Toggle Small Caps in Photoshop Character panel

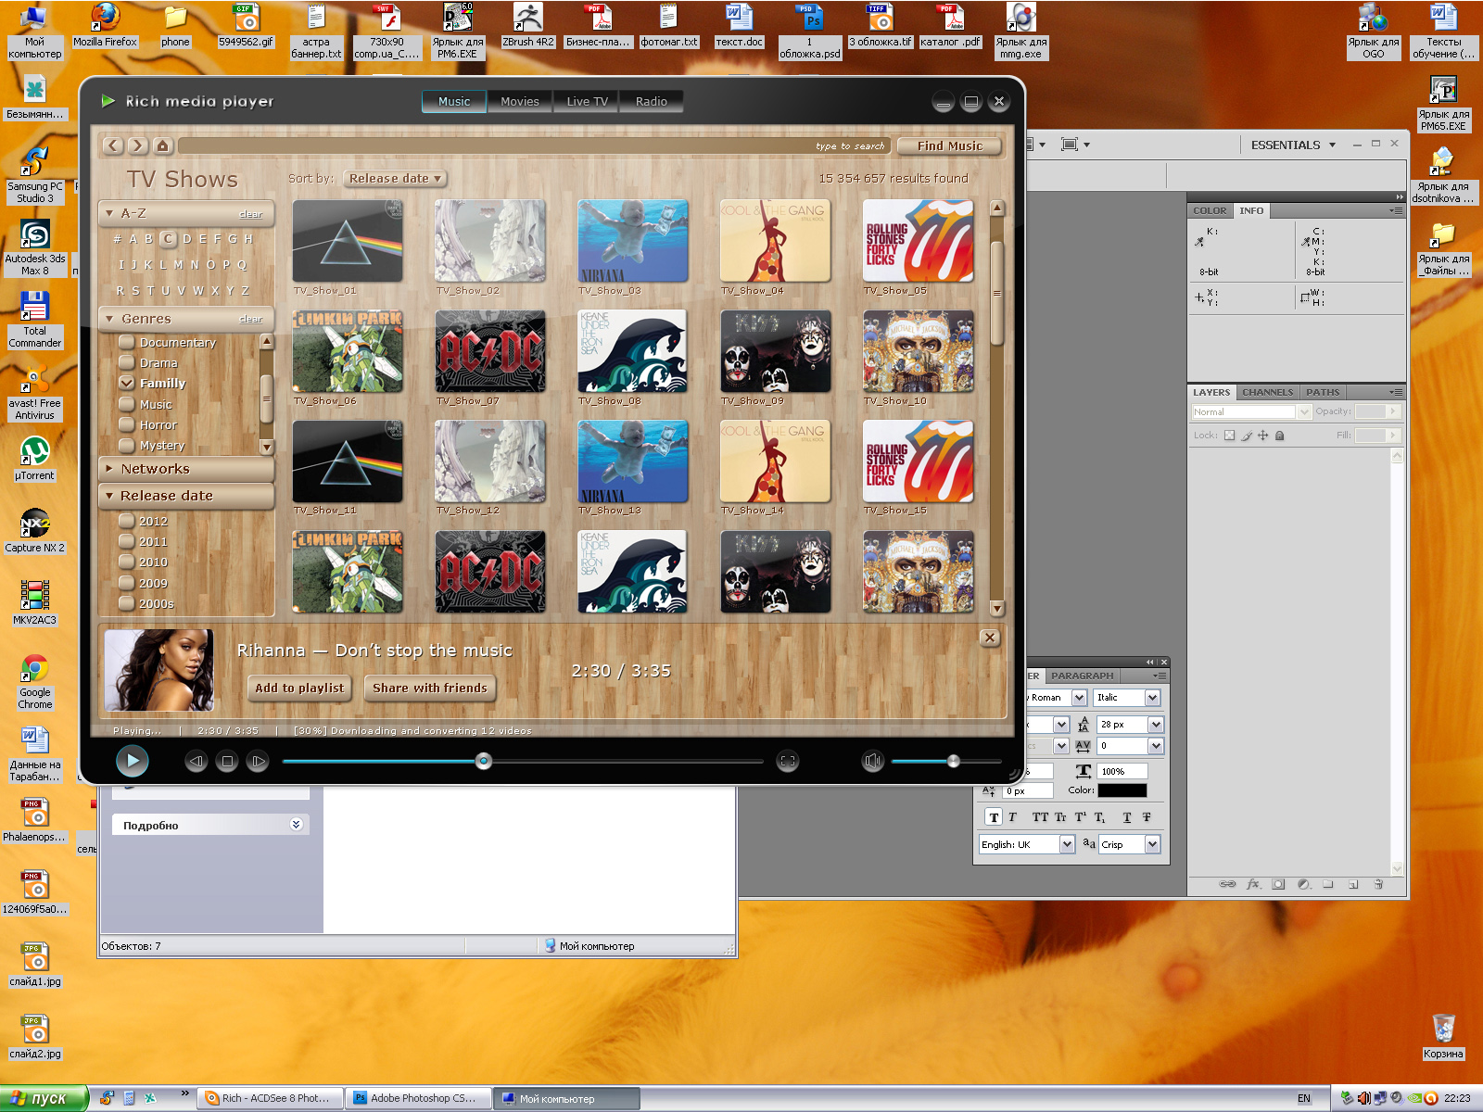(1060, 817)
